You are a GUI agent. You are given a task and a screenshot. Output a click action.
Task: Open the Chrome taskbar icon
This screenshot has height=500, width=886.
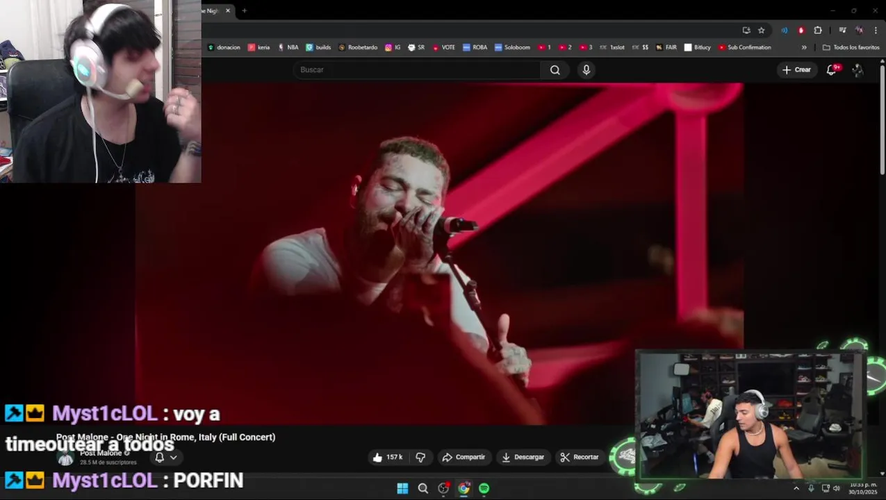pyautogui.click(x=463, y=488)
